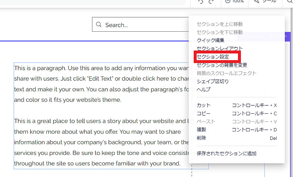Screen dimensions: 293x177
Task: Choose シェイプ区切り menu item
Action: pos(213,81)
